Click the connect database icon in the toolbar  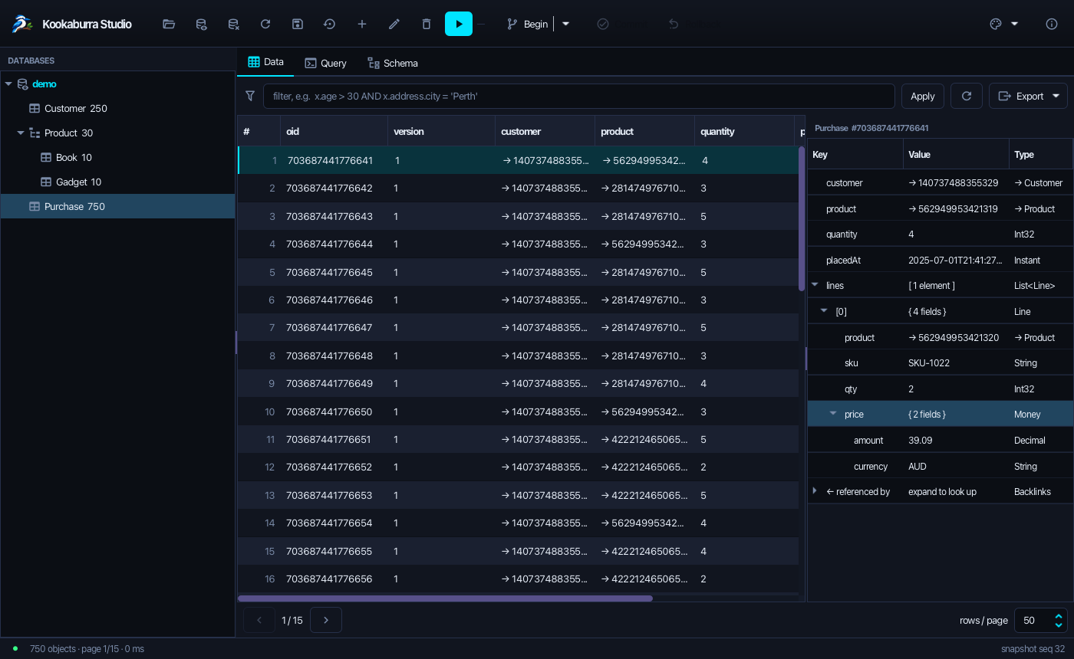pos(201,24)
